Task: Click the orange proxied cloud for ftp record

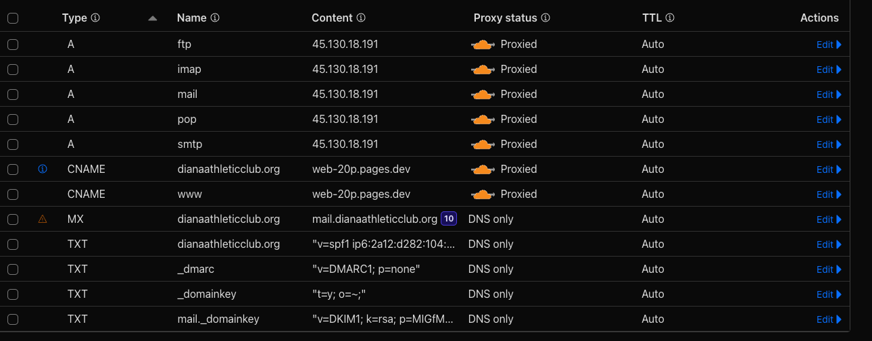Action: [483, 45]
